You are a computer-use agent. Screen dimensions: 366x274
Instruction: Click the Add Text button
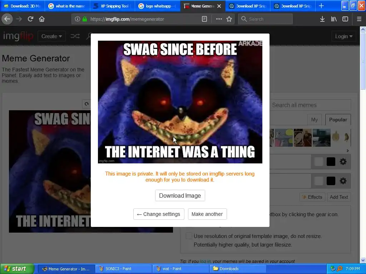coord(339,197)
